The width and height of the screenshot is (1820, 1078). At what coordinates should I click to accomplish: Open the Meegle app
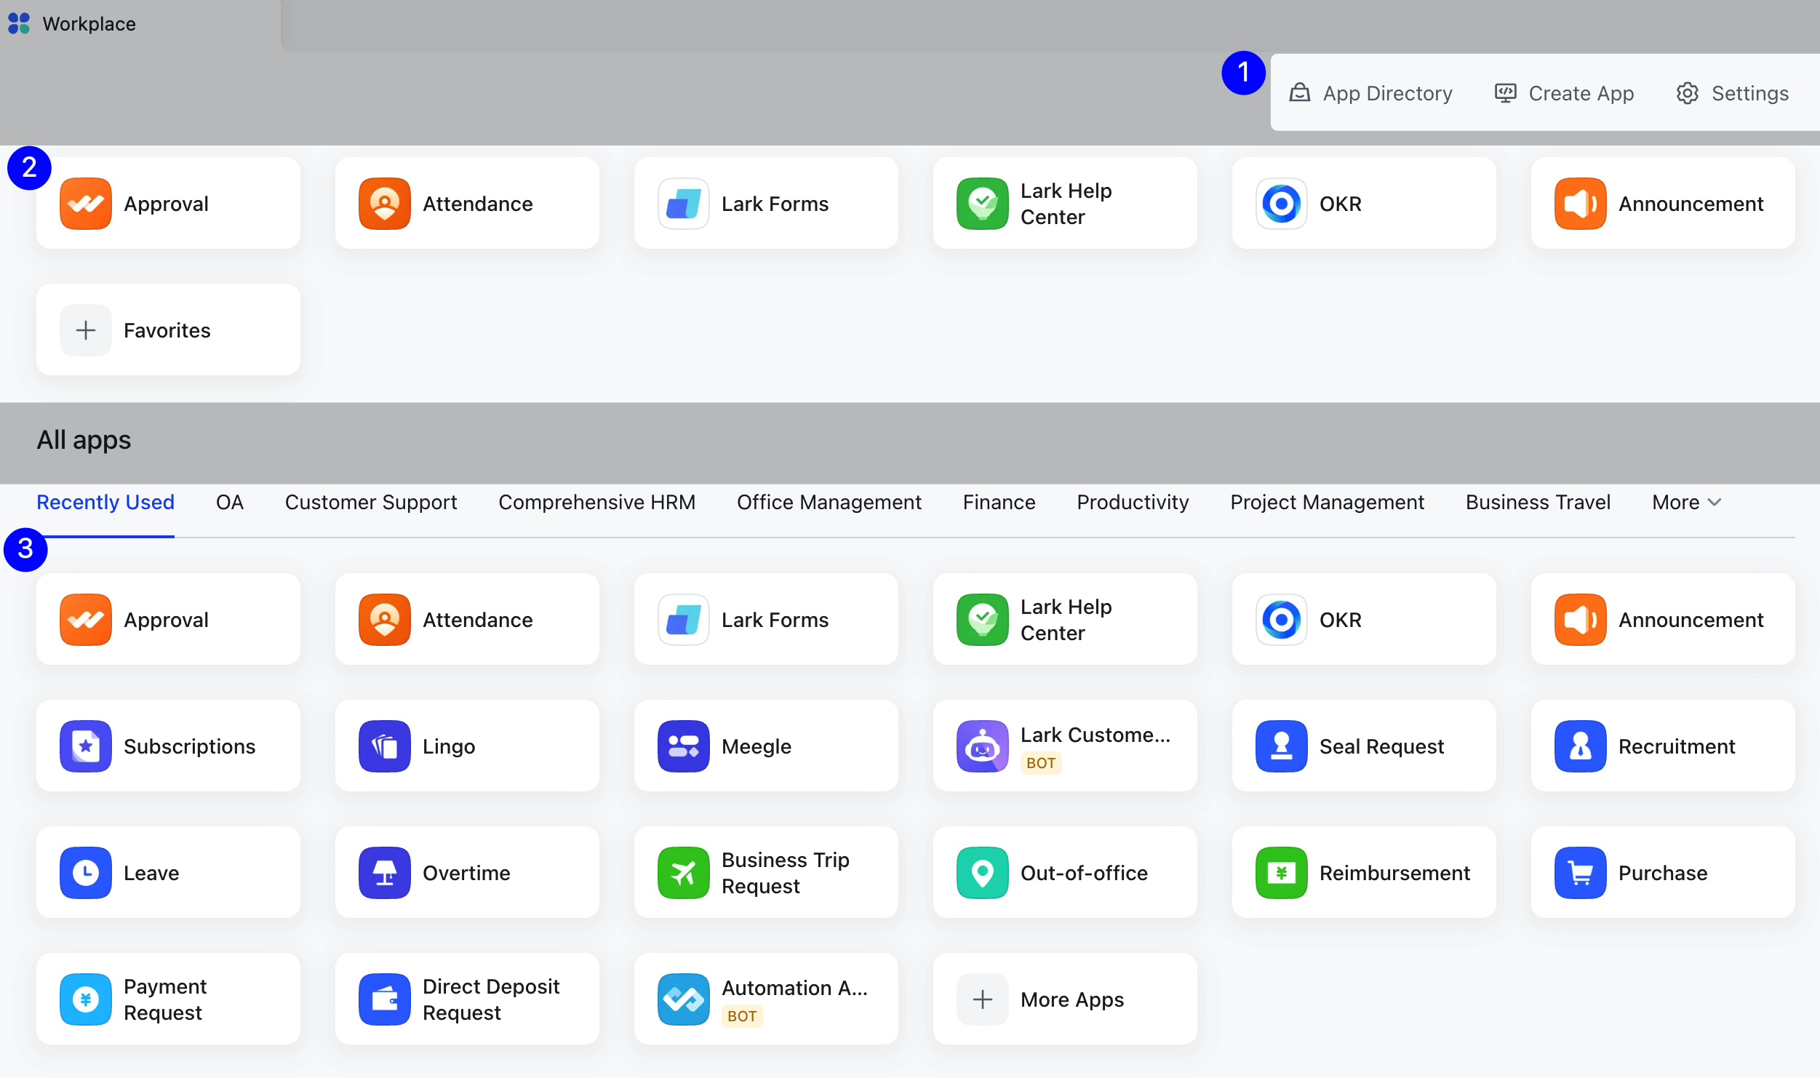[x=766, y=746]
